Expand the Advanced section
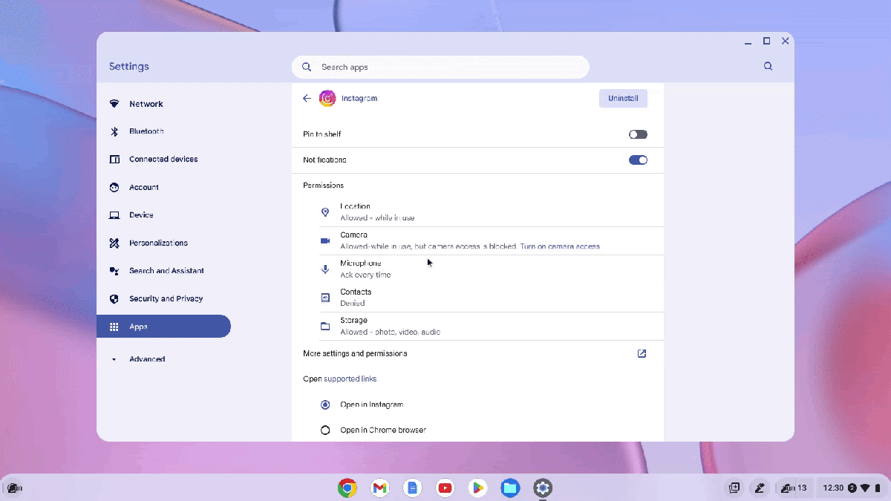The image size is (891, 501). coord(146,358)
